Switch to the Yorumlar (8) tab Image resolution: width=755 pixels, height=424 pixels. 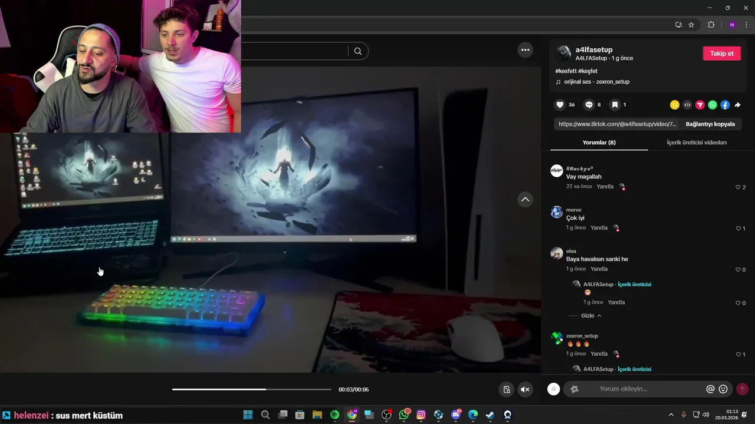click(599, 143)
